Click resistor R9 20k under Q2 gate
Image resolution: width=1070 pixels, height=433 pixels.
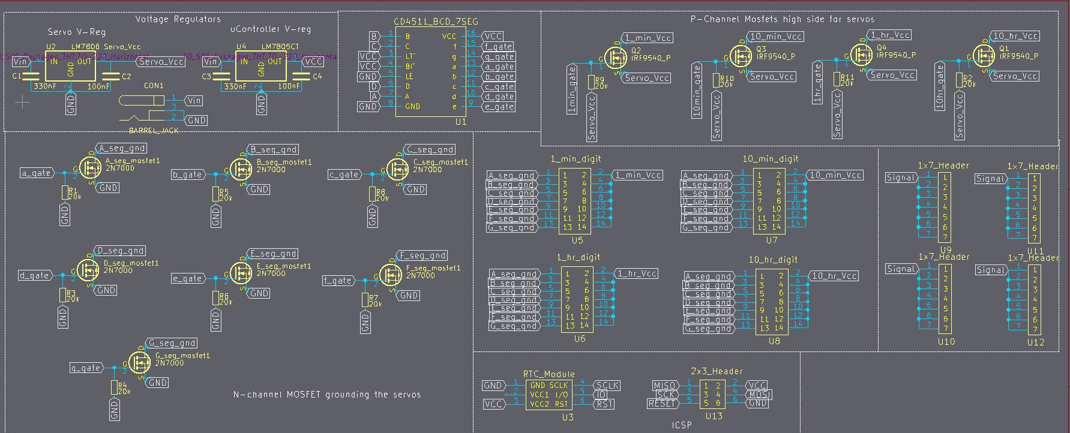[x=592, y=82]
